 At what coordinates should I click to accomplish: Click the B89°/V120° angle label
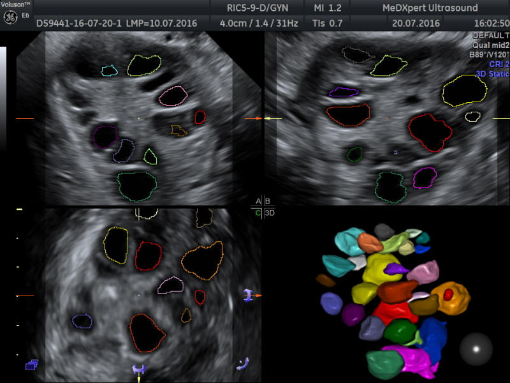[489, 54]
